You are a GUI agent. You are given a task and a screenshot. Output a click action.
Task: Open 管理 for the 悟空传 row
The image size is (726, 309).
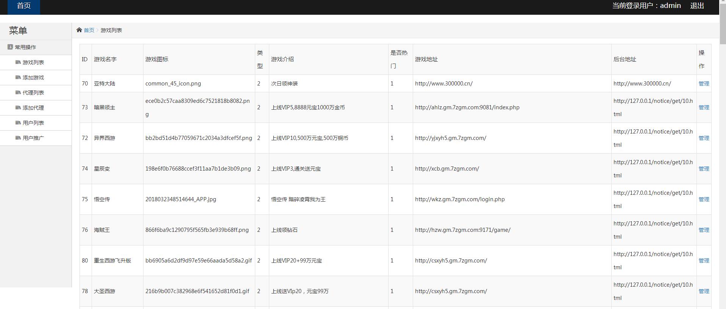(704, 199)
